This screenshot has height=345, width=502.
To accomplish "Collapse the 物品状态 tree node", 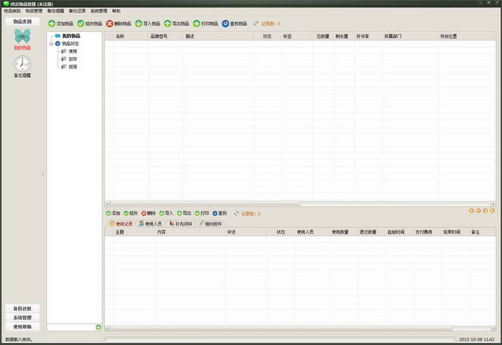I will (51, 44).
